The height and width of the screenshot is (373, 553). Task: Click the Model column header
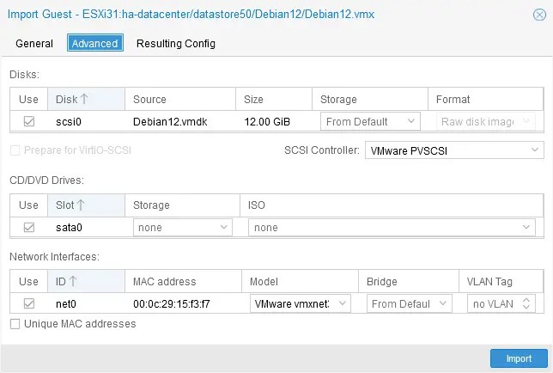301,281
